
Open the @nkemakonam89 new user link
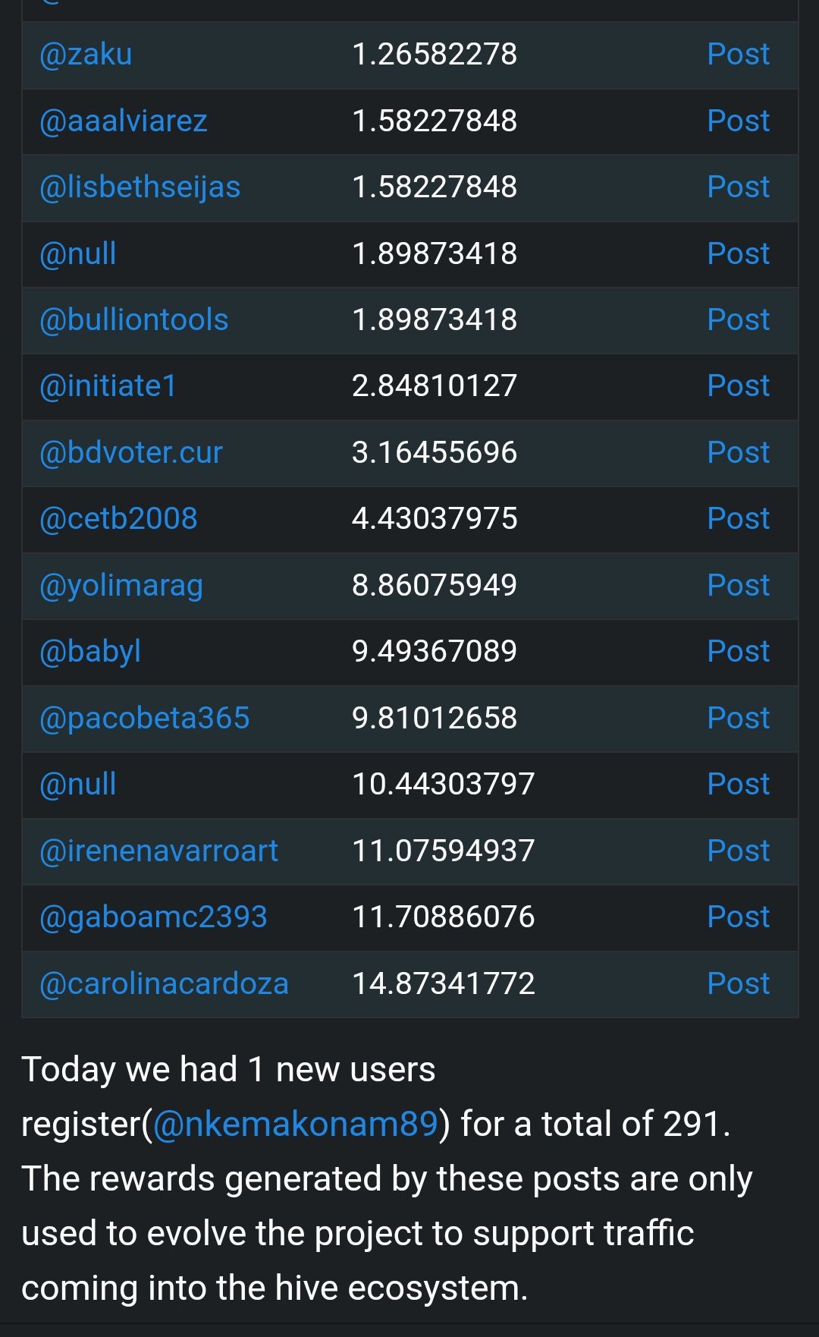pos(296,1124)
